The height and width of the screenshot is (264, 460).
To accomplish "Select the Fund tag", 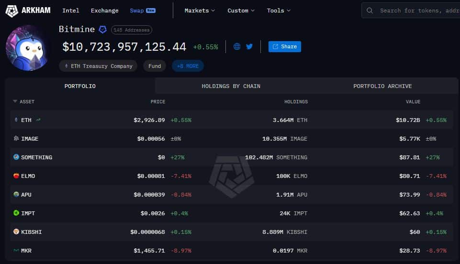I will pos(155,66).
